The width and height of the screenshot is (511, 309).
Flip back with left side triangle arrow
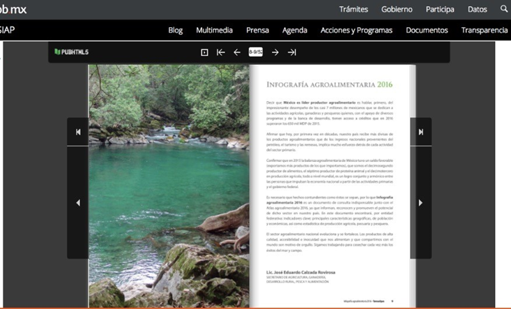(x=78, y=203)
